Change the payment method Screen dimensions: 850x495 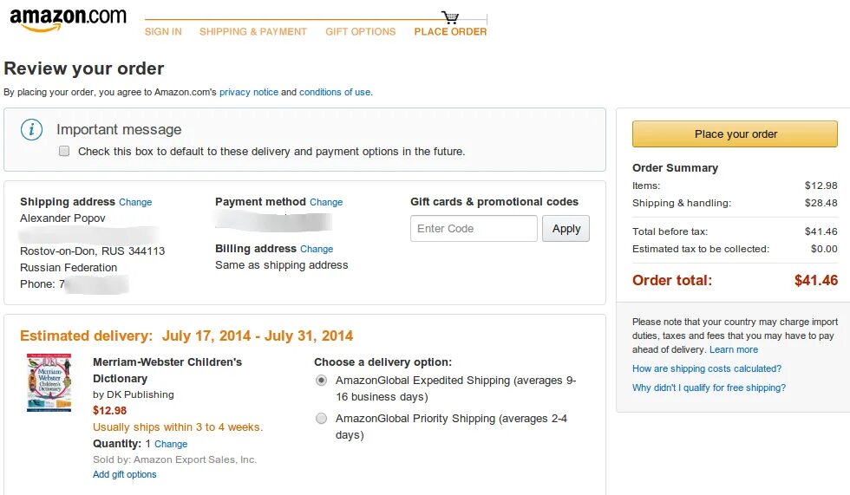point(326,202)
